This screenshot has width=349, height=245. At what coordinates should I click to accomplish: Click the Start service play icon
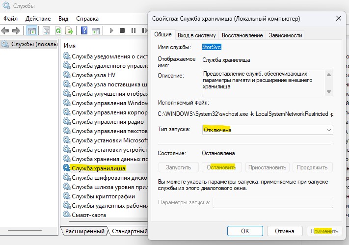(x=111, y=30)
